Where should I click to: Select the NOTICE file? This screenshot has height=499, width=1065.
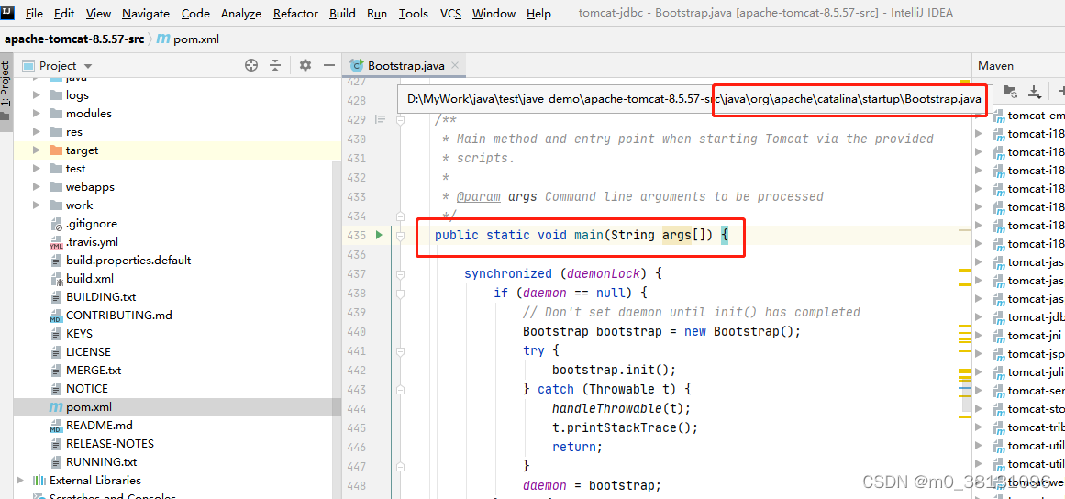pos(177,388)
